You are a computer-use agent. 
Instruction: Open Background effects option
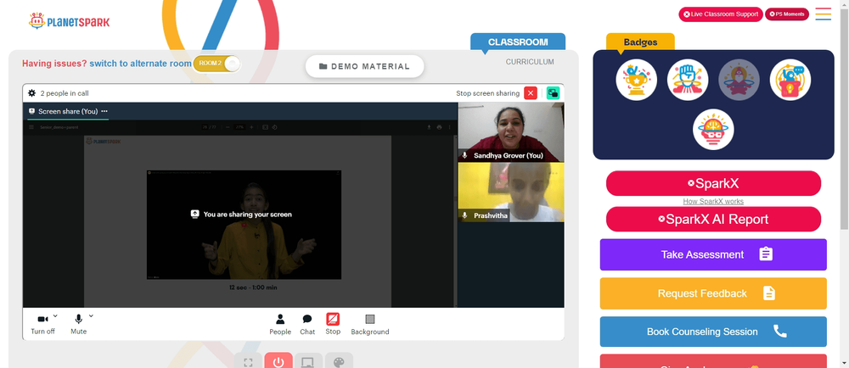coord(370,324)
